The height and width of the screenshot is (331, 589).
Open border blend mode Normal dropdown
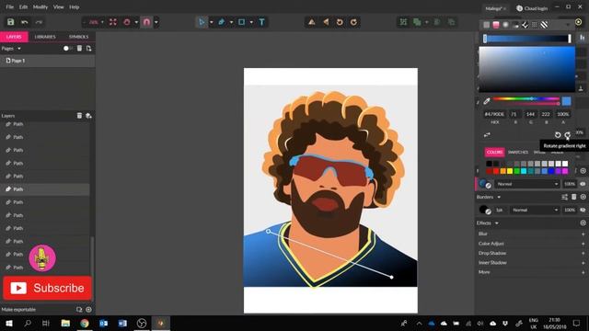[x=535, y=210]
